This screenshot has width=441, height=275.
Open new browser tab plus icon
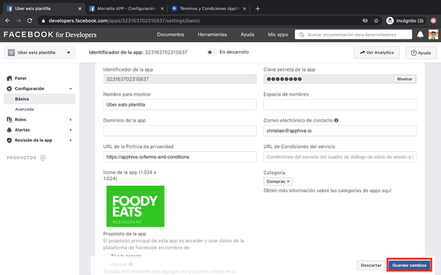point(258,9)
